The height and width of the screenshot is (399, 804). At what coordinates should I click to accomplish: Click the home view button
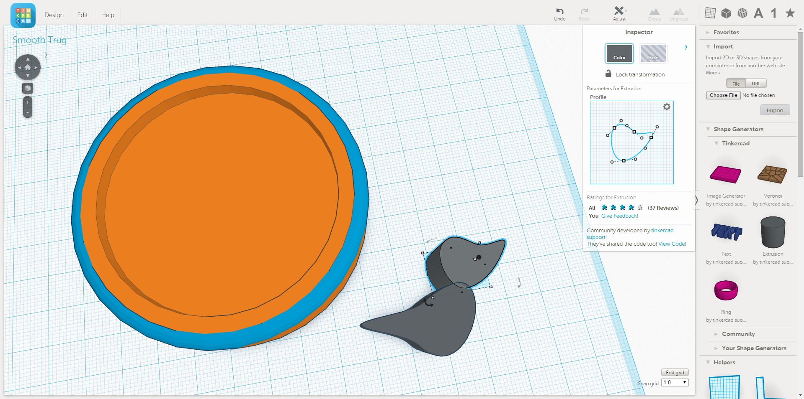28,67
